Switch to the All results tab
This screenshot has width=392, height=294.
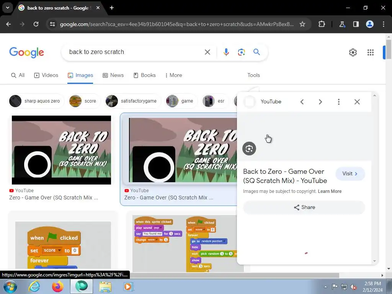tap(18, 75)
